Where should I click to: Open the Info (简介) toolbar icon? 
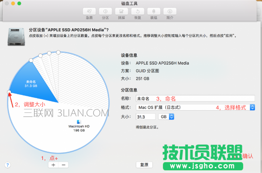(x=170, y=11)
